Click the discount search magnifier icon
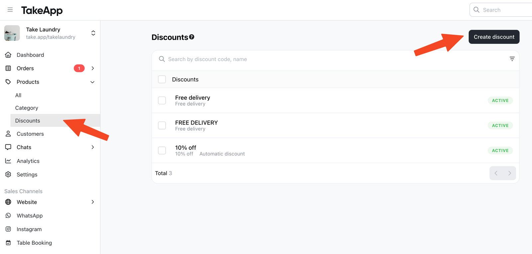The width and height of the screenshot is (532, 254). coord(162,59)
